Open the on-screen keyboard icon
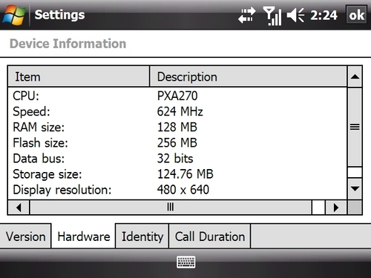Viewport: 371px width, 278px height. (x=186, y=262)
